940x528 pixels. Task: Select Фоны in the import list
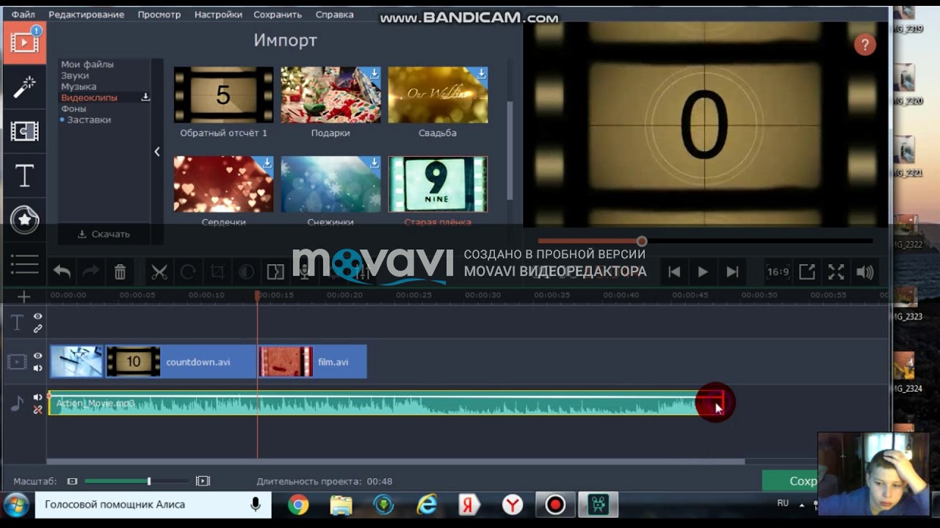click(73, 109)
